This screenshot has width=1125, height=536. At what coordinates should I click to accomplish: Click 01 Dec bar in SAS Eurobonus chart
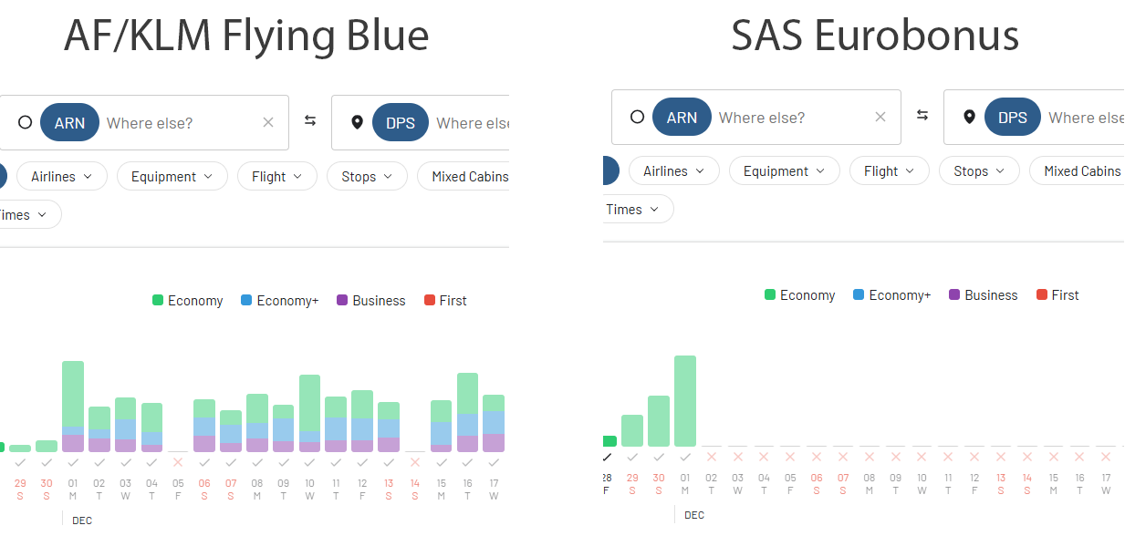pos(685,401)
